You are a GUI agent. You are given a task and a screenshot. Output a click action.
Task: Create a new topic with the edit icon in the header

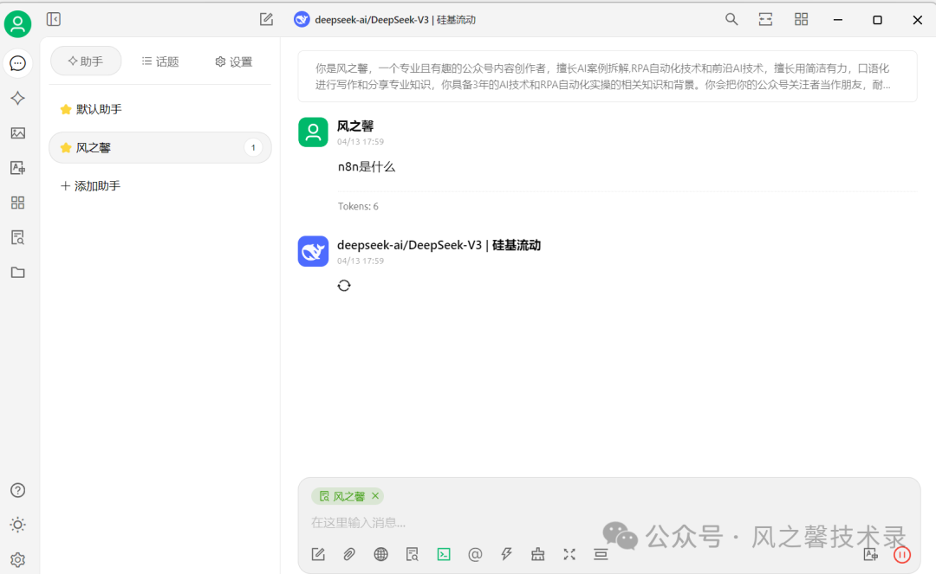[266, 20]
